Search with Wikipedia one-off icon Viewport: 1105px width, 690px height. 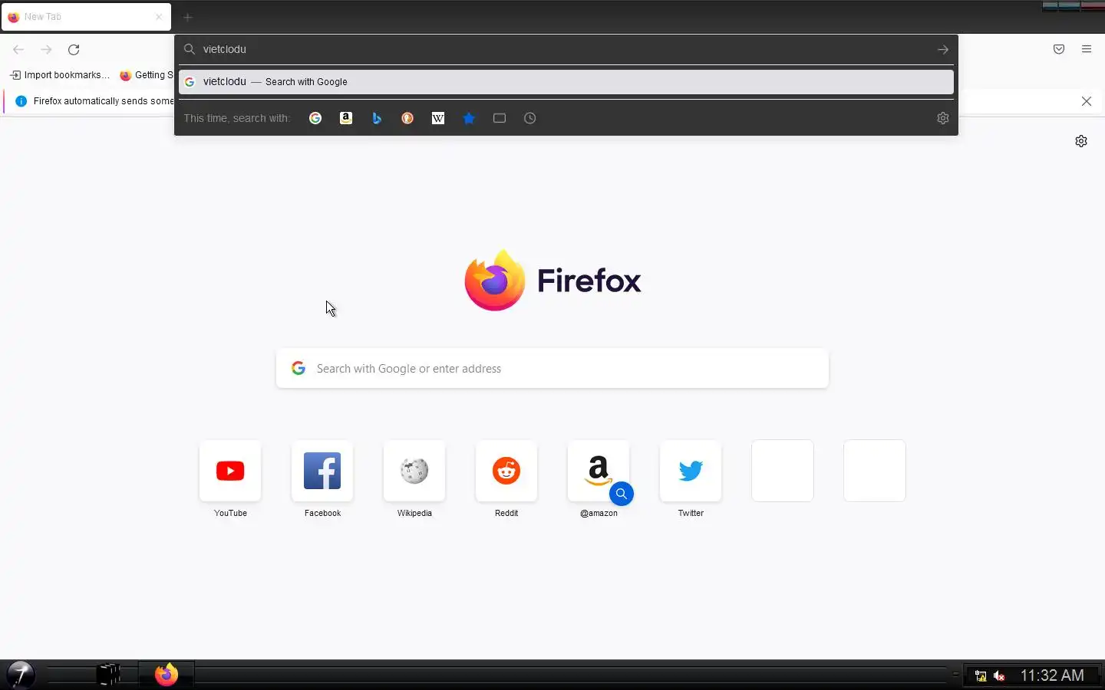(438, 118)
